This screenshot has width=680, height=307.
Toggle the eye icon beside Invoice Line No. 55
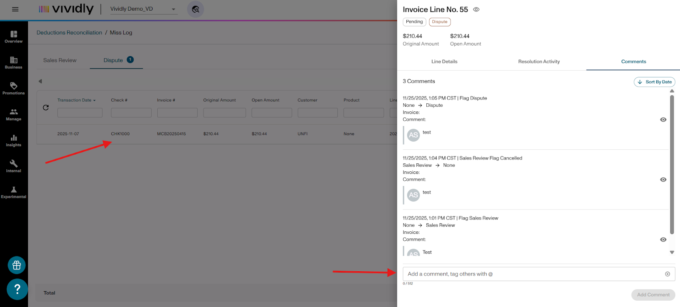coord(476,9)
